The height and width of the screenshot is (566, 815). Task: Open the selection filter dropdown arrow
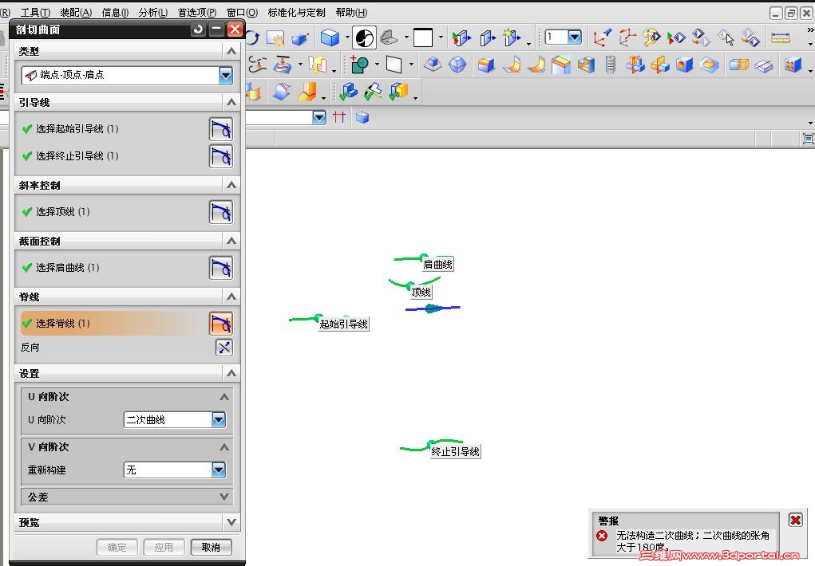[x=319, y=117]
